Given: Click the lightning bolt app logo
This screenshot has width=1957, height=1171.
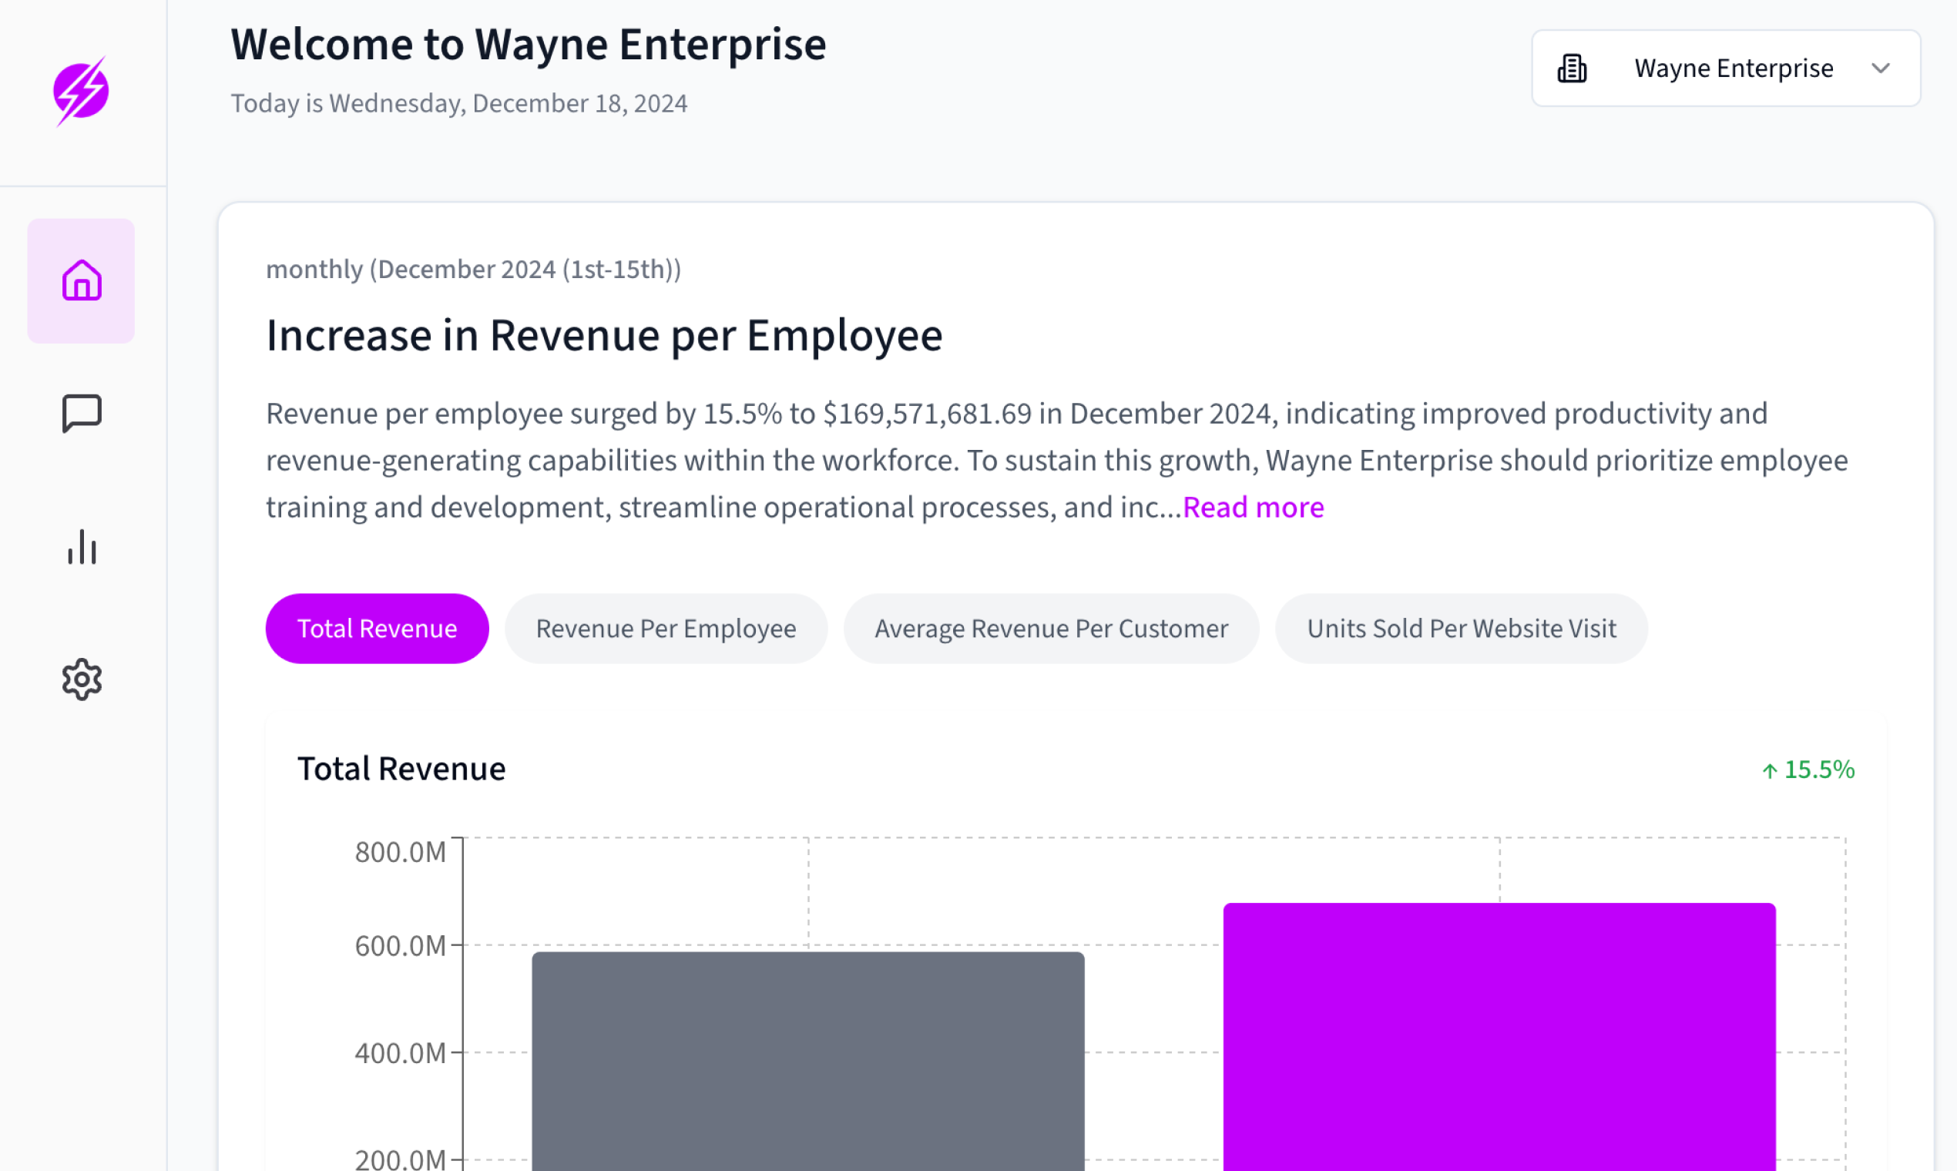Looking at the screenshot, I should [x=81, y=91].
